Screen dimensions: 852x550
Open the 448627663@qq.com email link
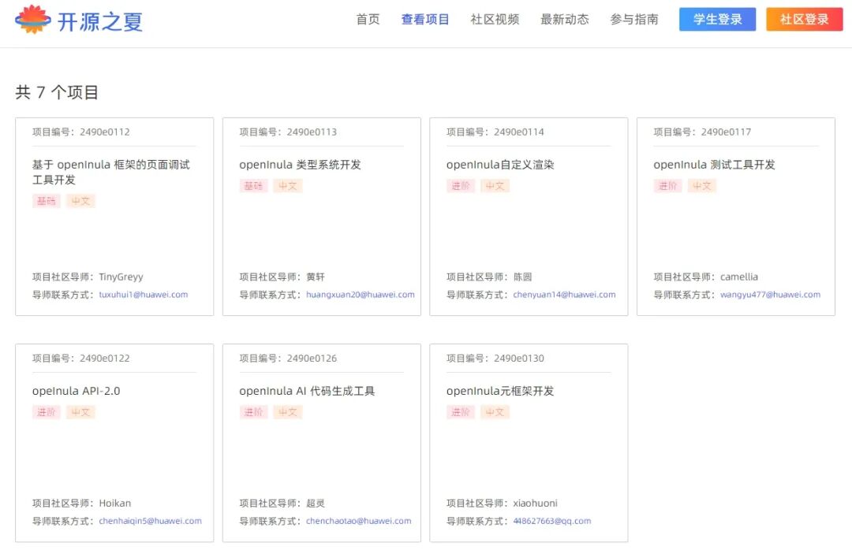click(552, 521)
